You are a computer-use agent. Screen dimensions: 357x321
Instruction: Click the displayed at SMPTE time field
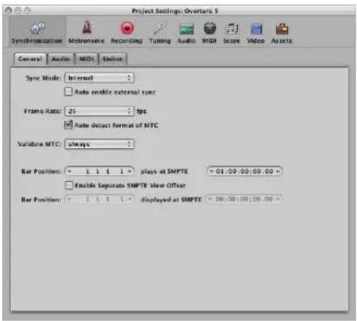[244, 199]
